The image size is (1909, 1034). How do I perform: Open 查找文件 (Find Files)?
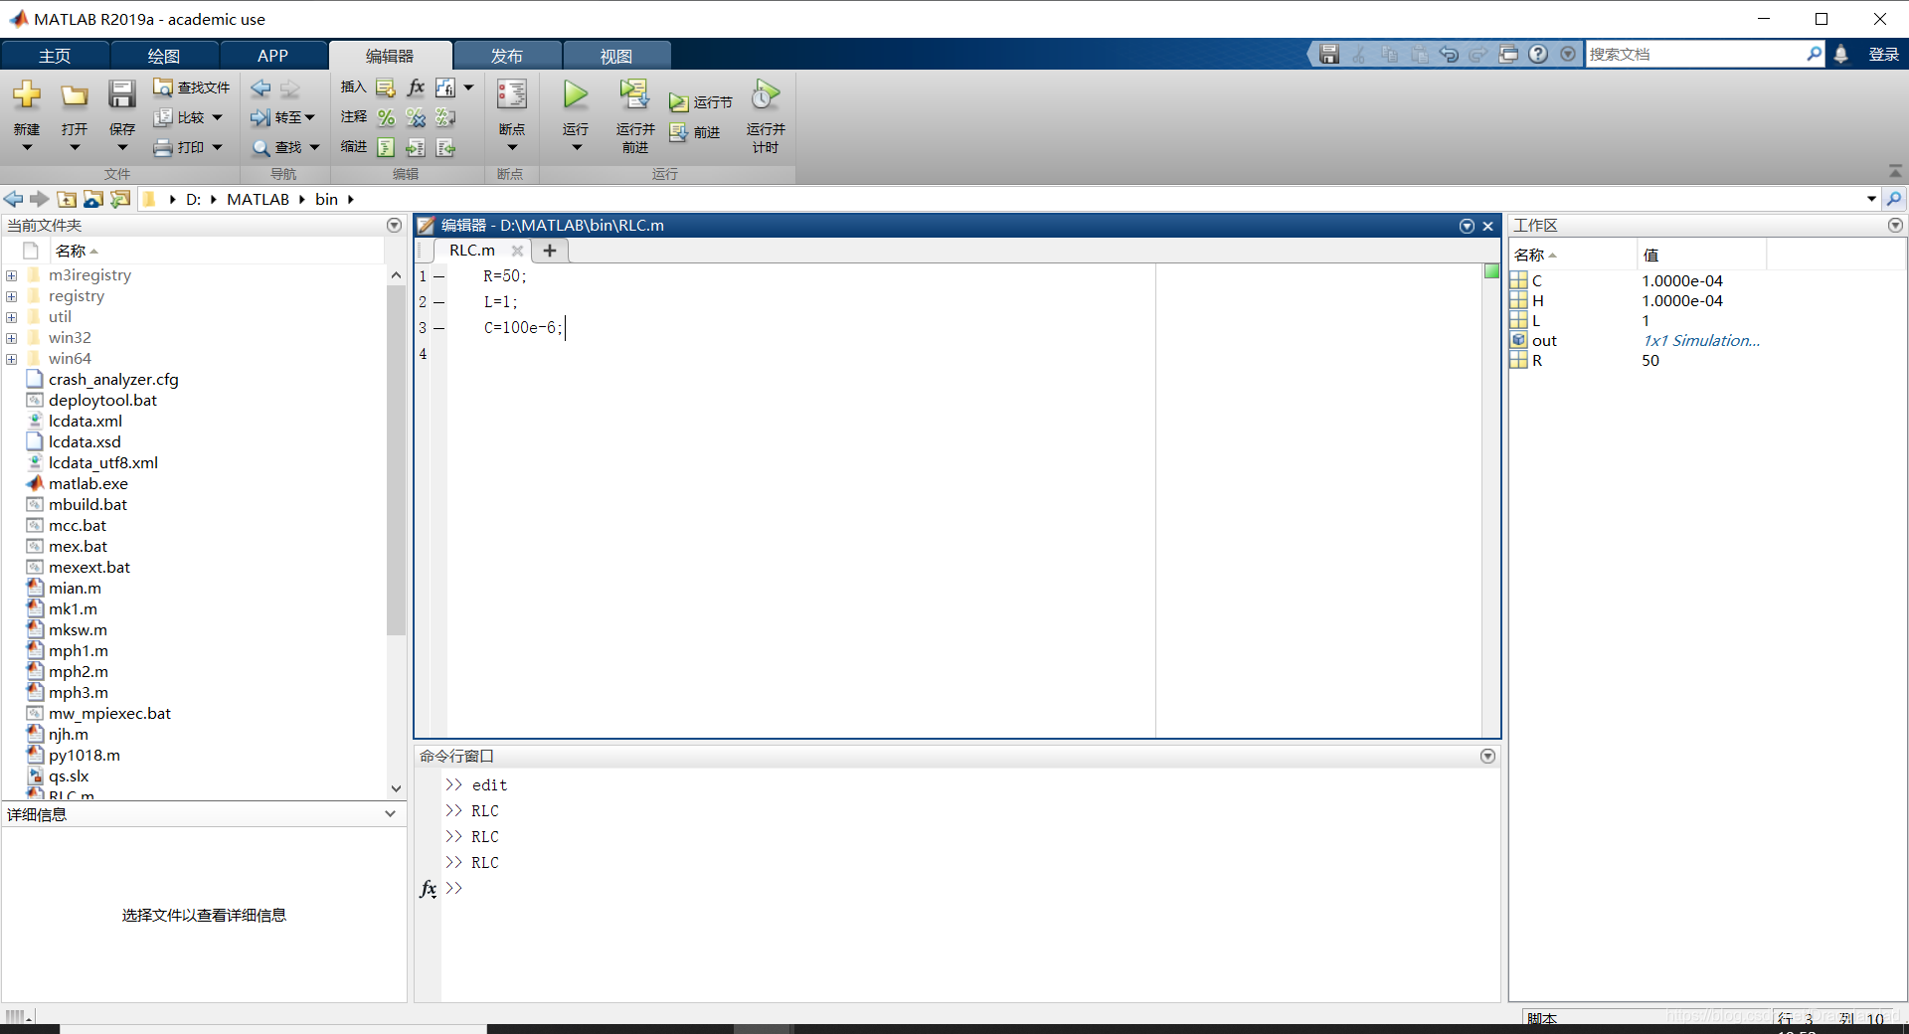[x=191, y=87]
